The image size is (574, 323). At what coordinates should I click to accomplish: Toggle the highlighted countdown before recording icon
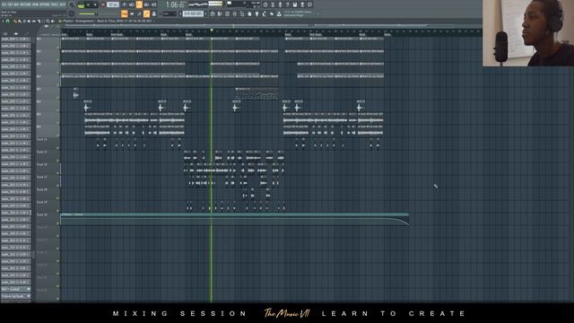(139, 4)
